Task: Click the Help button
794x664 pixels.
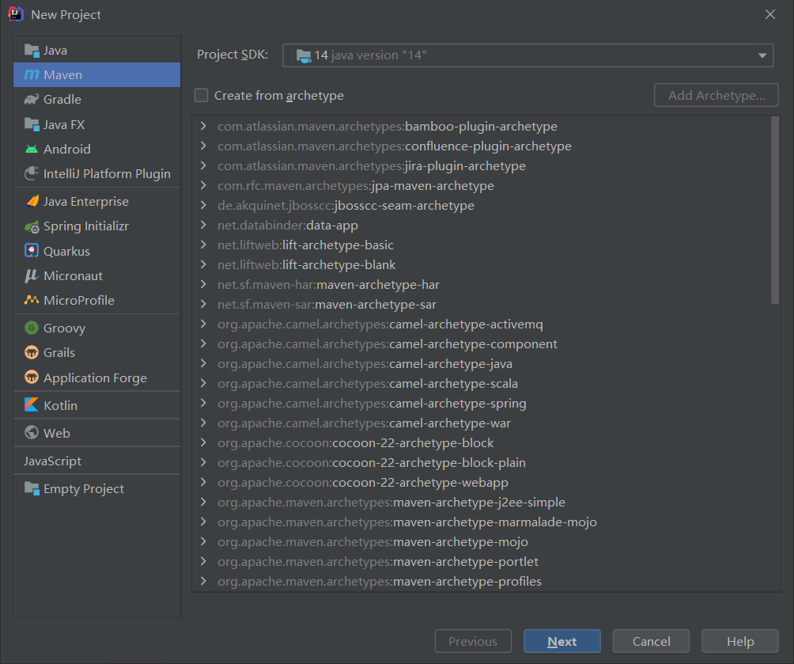Action: (739, 641)
